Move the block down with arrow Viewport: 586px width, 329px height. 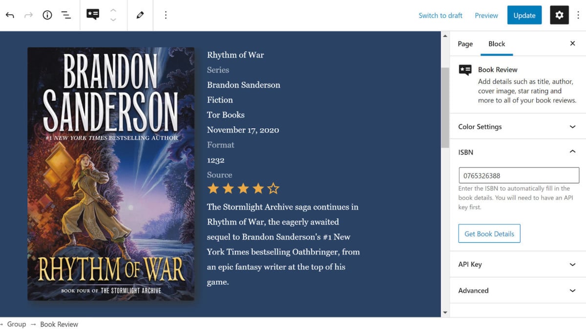tap(113, 20)
